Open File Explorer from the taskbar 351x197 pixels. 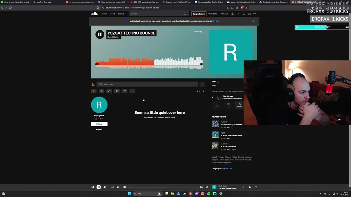click(172, 194)
